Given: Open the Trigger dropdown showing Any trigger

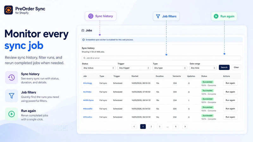Looking at the screenshot, I should (134, 68).
